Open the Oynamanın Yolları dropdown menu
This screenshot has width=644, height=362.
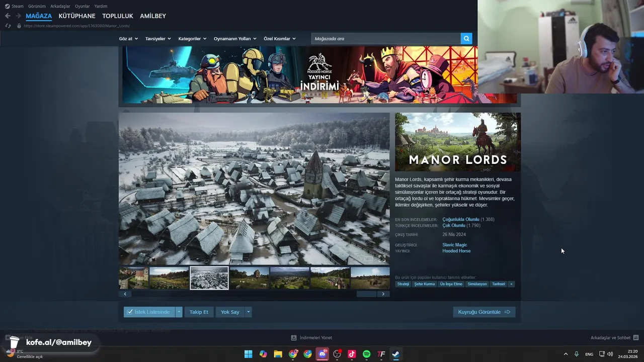pos(235,39)
